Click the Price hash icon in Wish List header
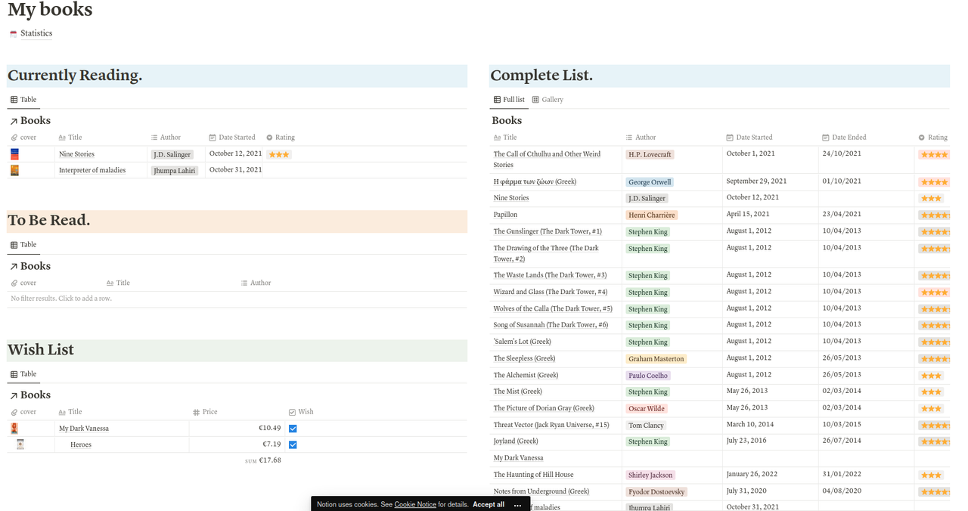Image resolution: width=968 pixels, height=511 pixels. 196,412
